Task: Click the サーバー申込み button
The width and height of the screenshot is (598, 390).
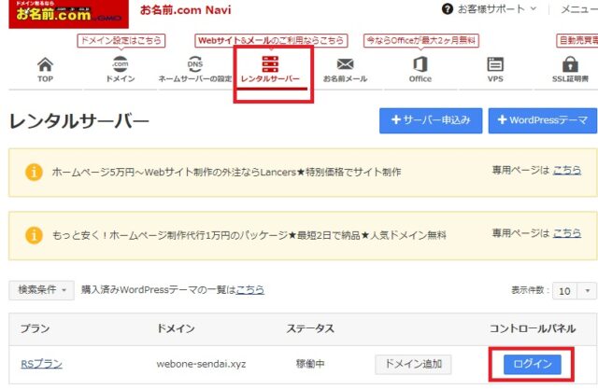Action: [x=431, y=120]
